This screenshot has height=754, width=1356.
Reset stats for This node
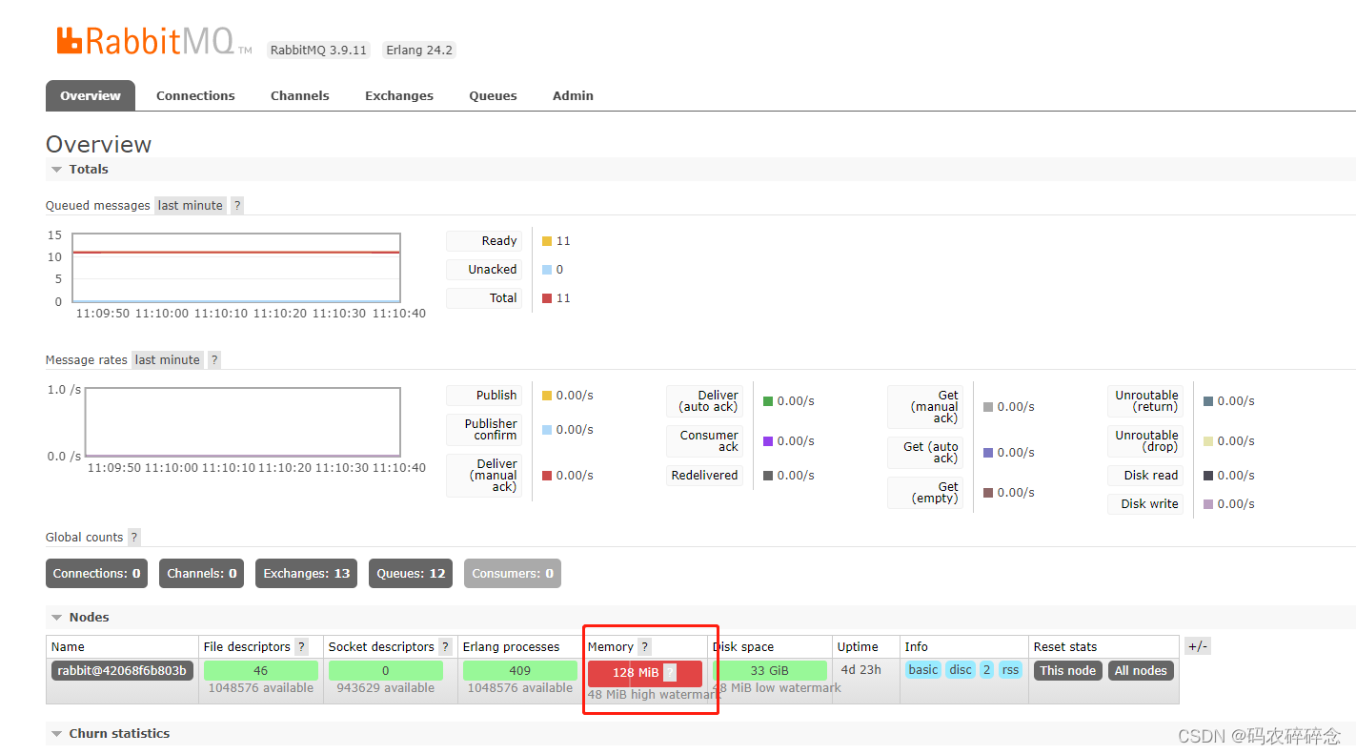pos(1067,670)
